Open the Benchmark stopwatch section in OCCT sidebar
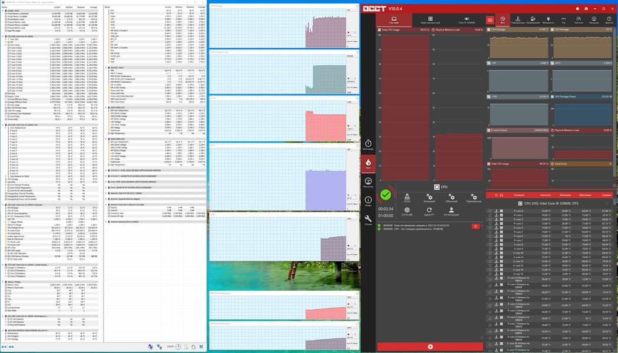Image resolution: width=618 pixels, height=353 pixels. [x=368, y=145]
